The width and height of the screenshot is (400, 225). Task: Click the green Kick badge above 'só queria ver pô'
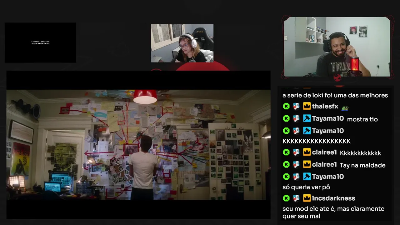coord(286,177)
